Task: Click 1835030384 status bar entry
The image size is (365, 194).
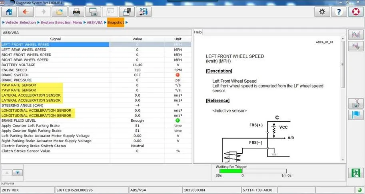Action: 195,190
